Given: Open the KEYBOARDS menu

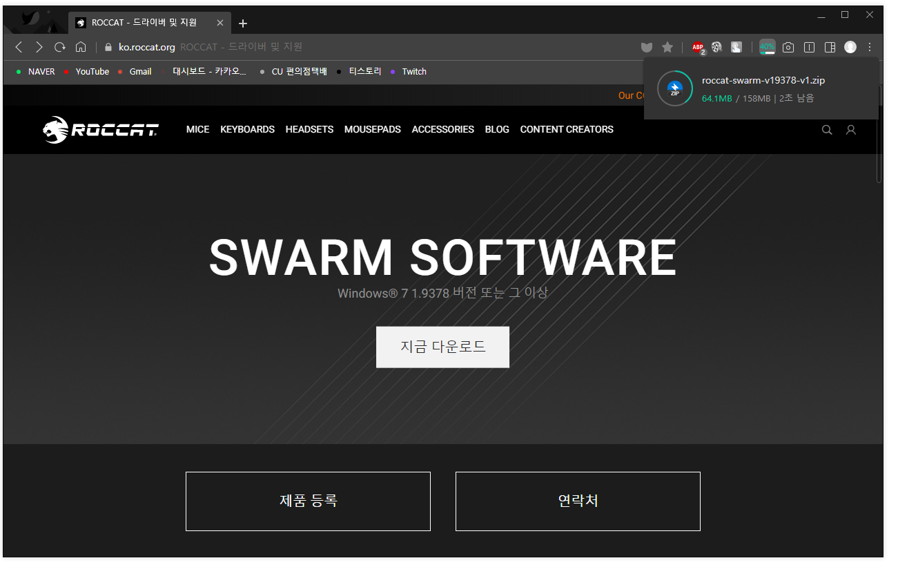Looking at the screenshot, I should tap(247, 129).
